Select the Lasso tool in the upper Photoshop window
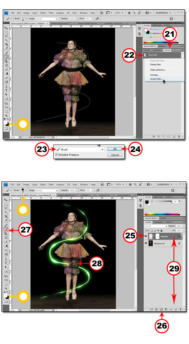The image size is (189, 344). click(x=6, y=36)
